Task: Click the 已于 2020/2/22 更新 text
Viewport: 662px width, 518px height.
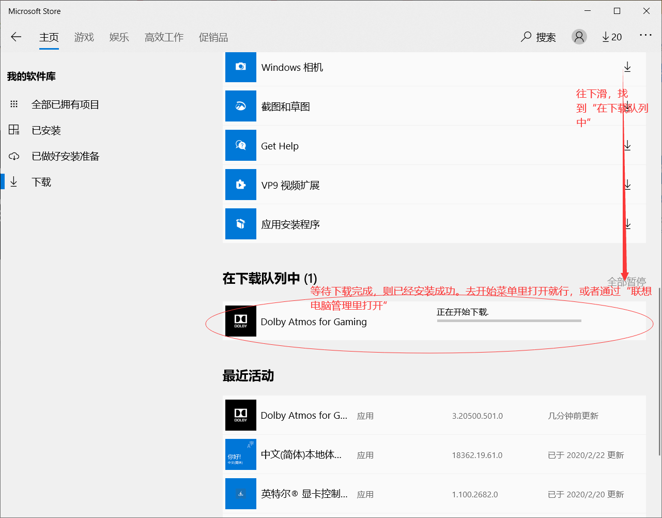Action: click(586, 455)
